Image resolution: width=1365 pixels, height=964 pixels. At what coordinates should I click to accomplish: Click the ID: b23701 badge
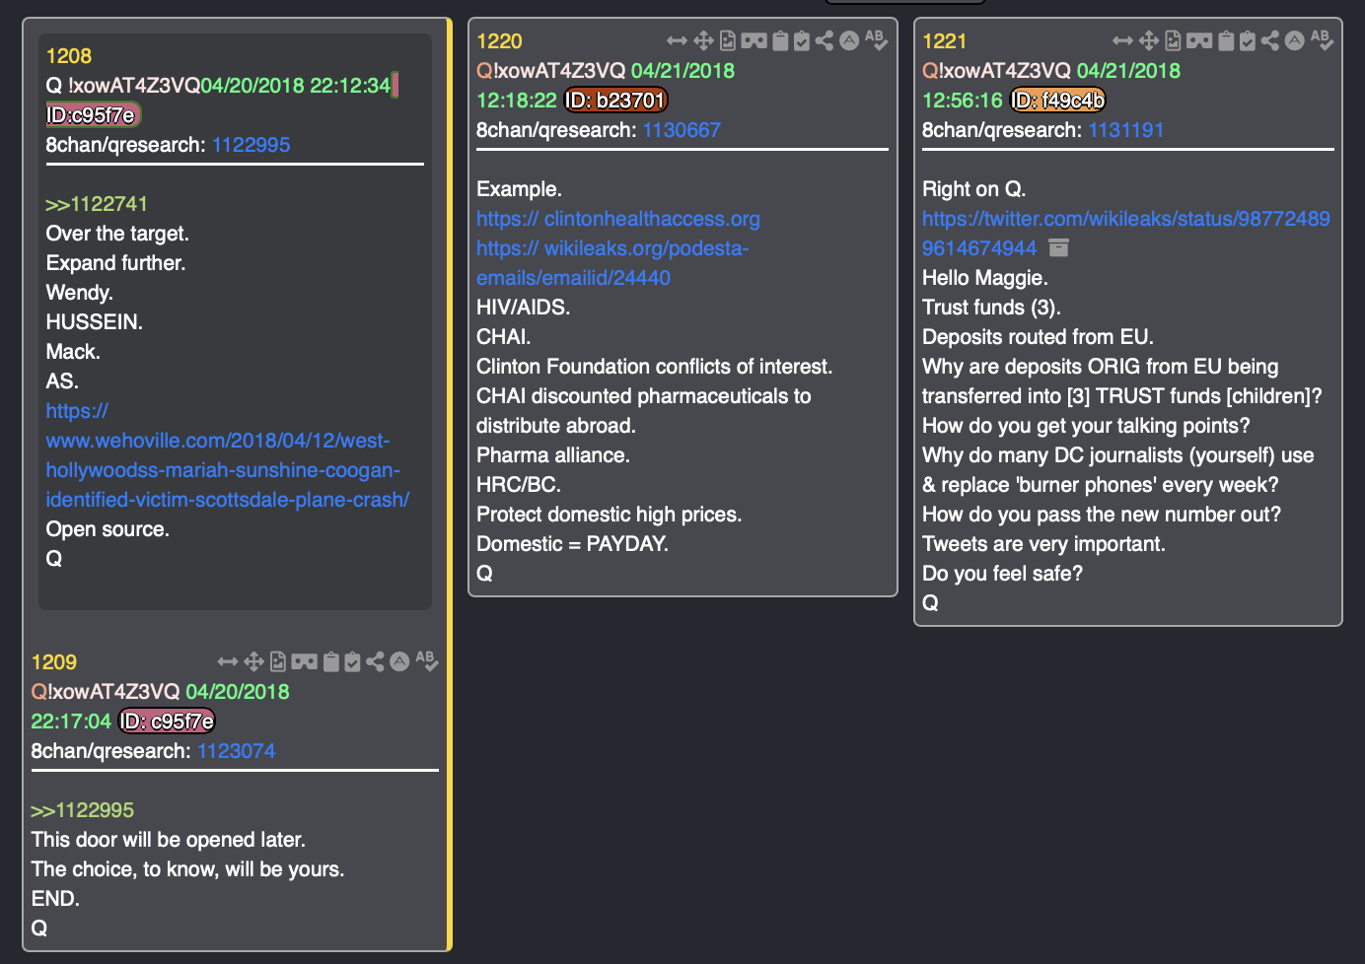coord(615,101)
